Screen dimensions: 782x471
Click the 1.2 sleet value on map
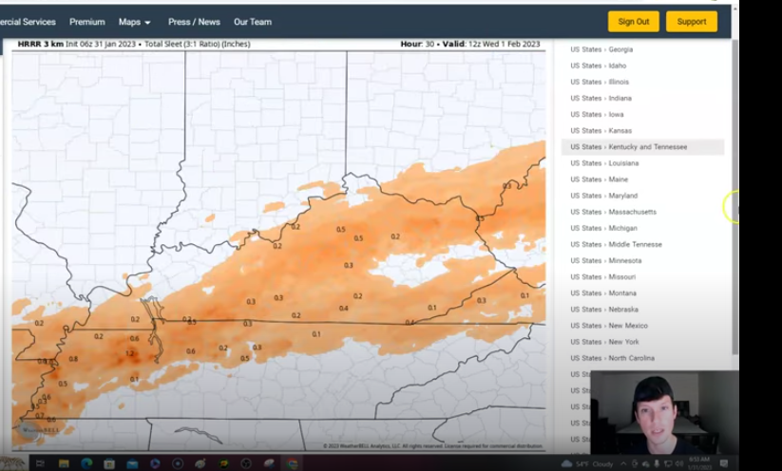(129, 353)
